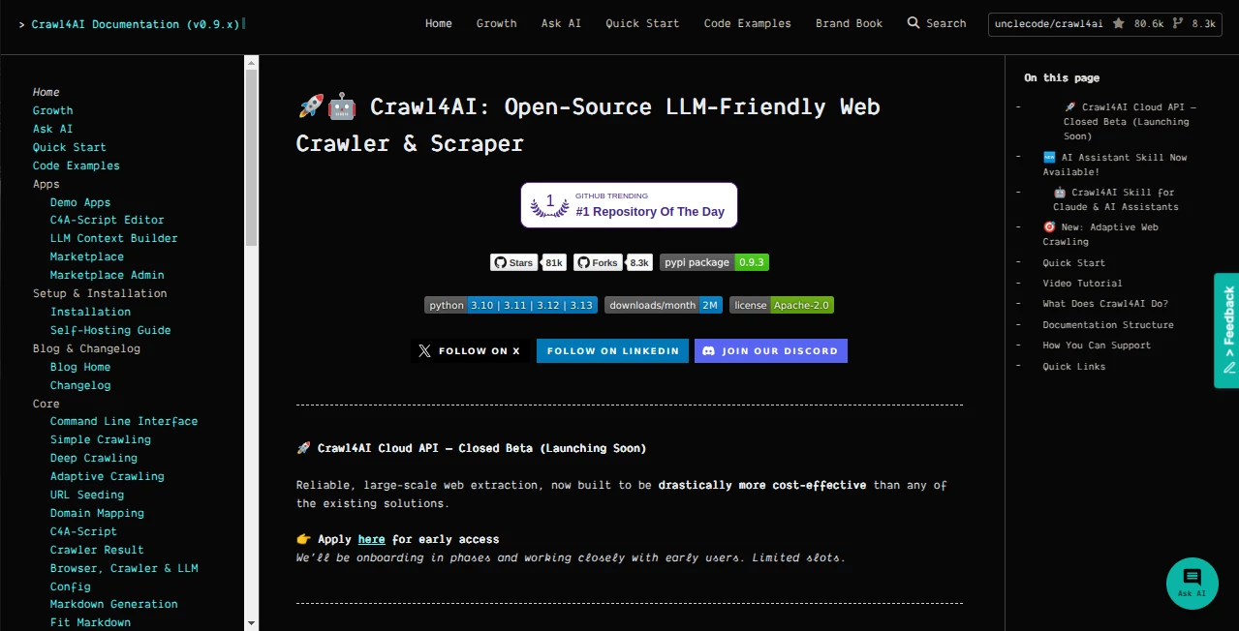Open Markdown Generation in the sidebar
1239x631 pixels.
tap(114, 604)
